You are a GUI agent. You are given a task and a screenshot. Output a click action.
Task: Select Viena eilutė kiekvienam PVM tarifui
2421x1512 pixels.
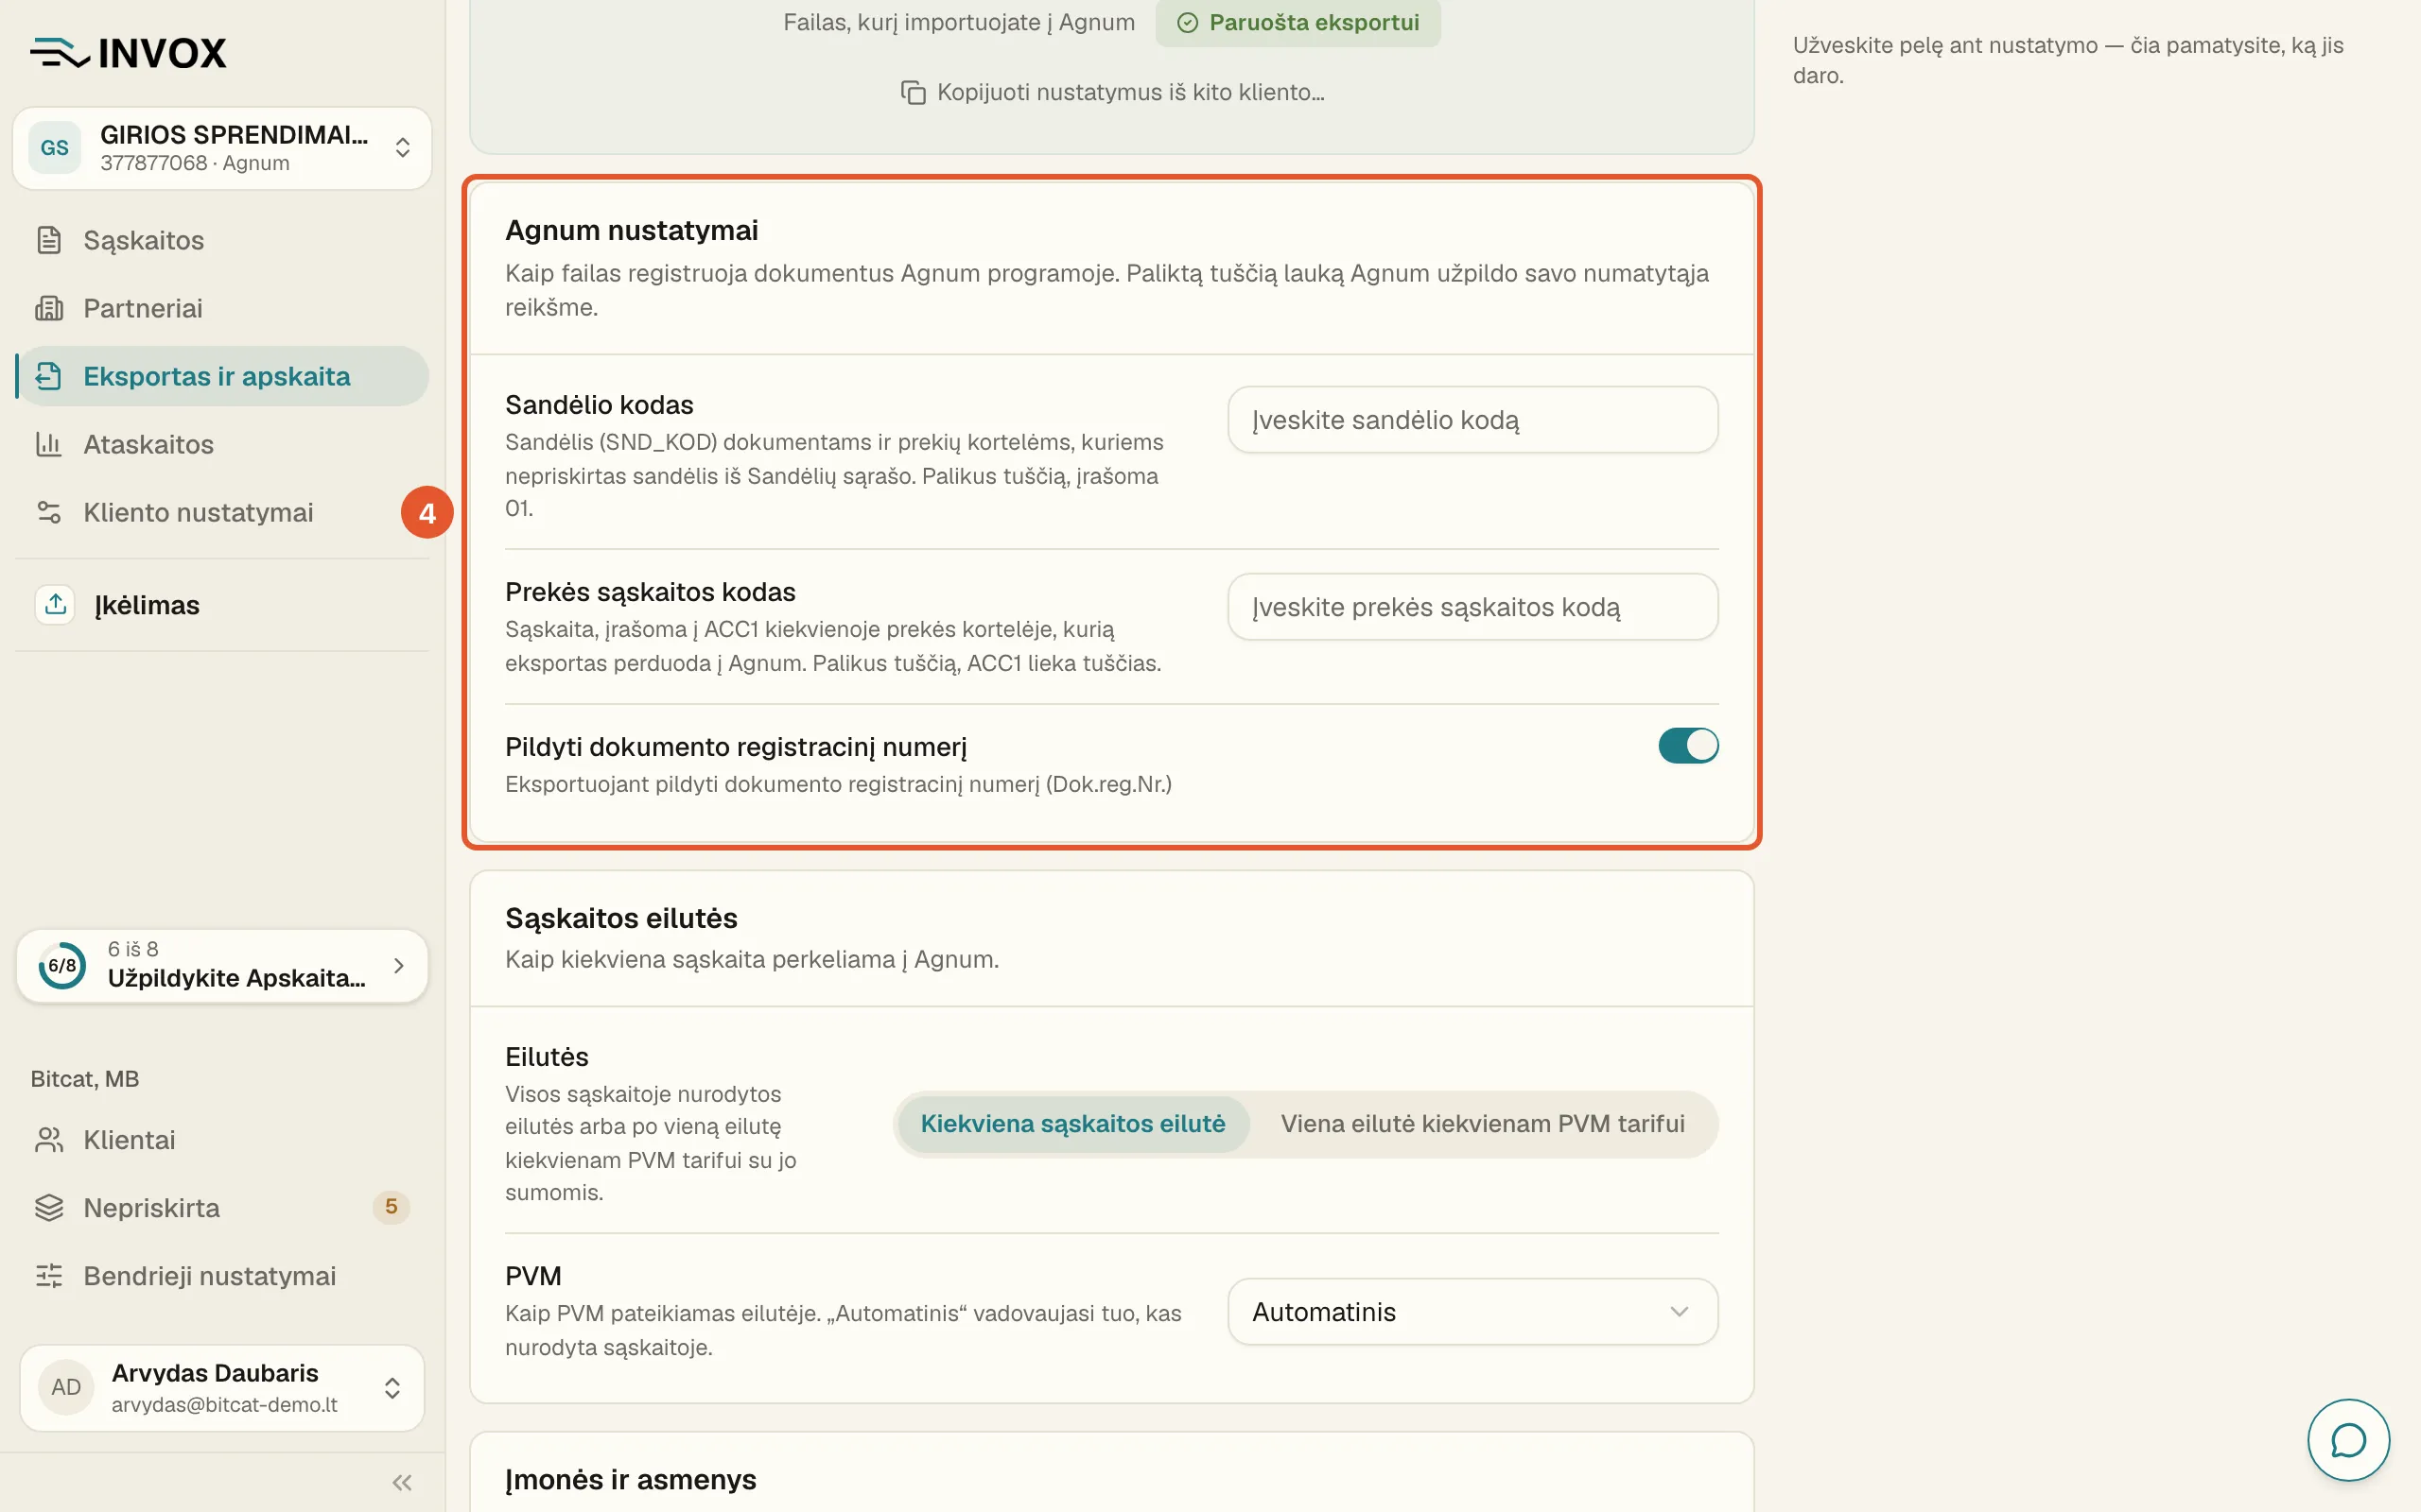(1483, 1124)
